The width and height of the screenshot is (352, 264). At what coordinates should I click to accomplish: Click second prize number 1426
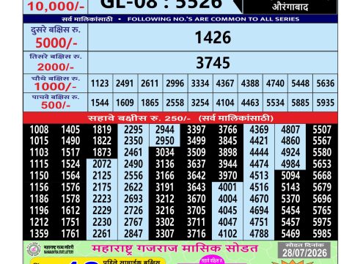[213, 37]
